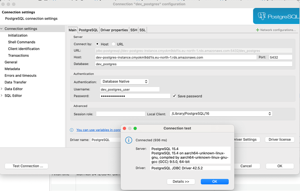Click the info icon beside variables link
The height and width of the screenshot is (191, 300).
[72, 130]
